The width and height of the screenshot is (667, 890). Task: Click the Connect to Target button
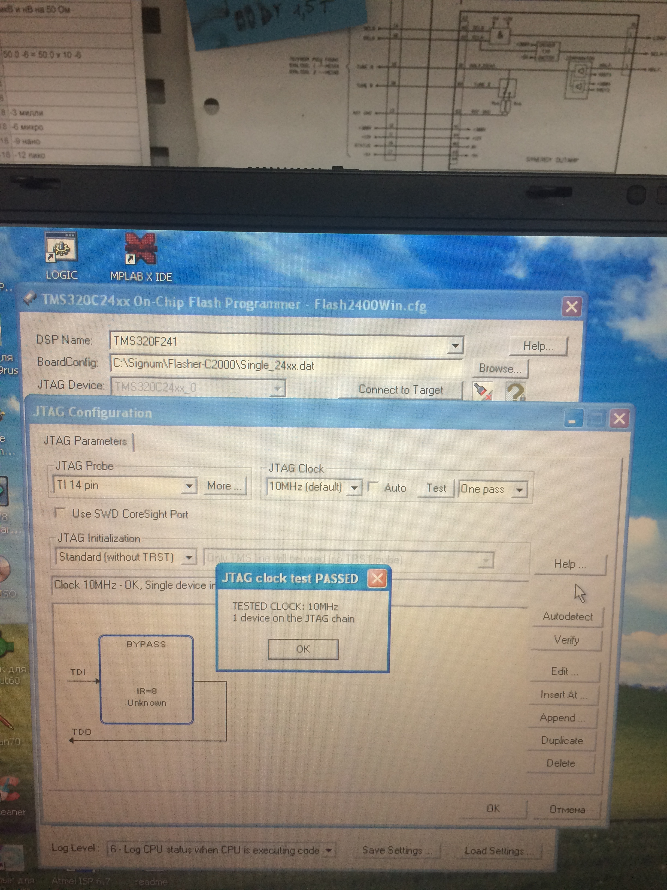[x=401, y=390]
